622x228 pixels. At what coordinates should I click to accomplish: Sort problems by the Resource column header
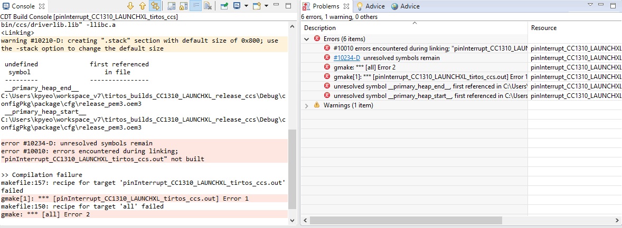coord(575,28)
